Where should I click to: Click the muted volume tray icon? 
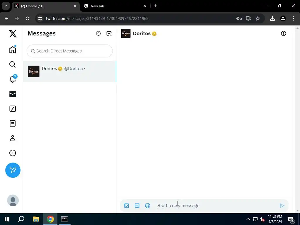tap(262, 219)
